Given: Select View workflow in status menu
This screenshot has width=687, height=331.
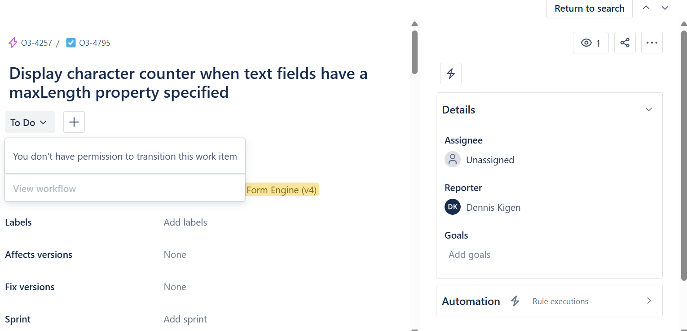Looking at the screenshot, I should 44,188.
